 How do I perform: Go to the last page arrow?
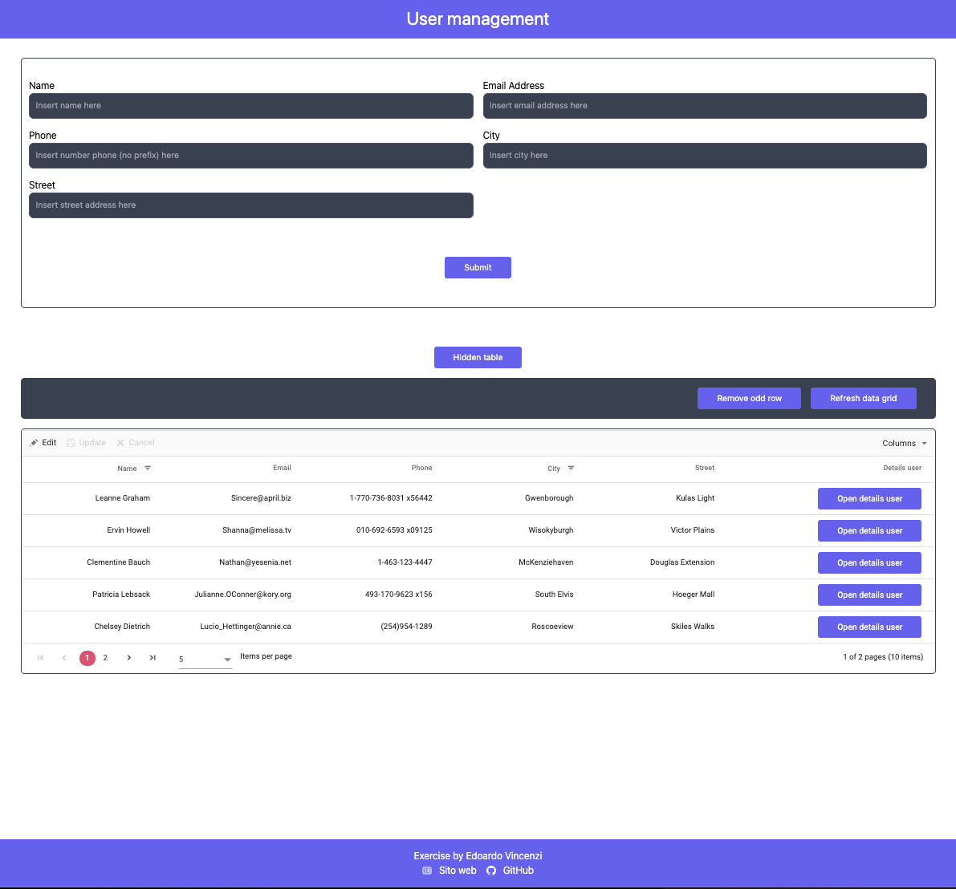coord(153,658)
